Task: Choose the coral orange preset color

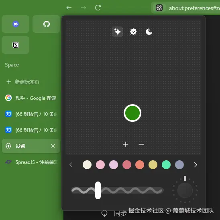Action: 140,165
